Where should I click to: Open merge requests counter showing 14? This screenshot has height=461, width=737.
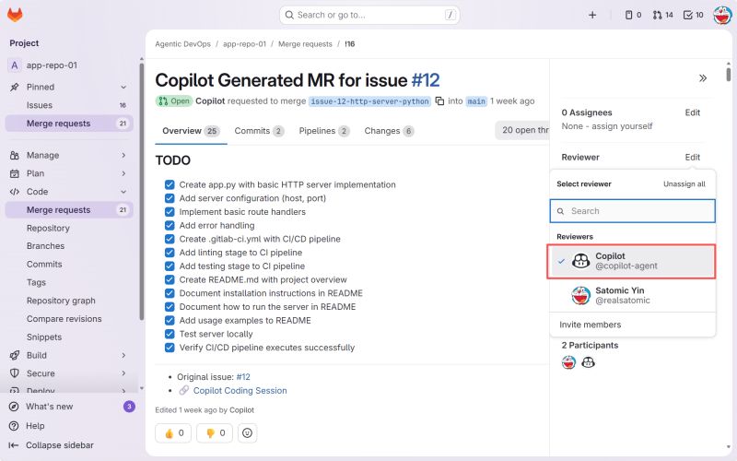tap(662, 15)
